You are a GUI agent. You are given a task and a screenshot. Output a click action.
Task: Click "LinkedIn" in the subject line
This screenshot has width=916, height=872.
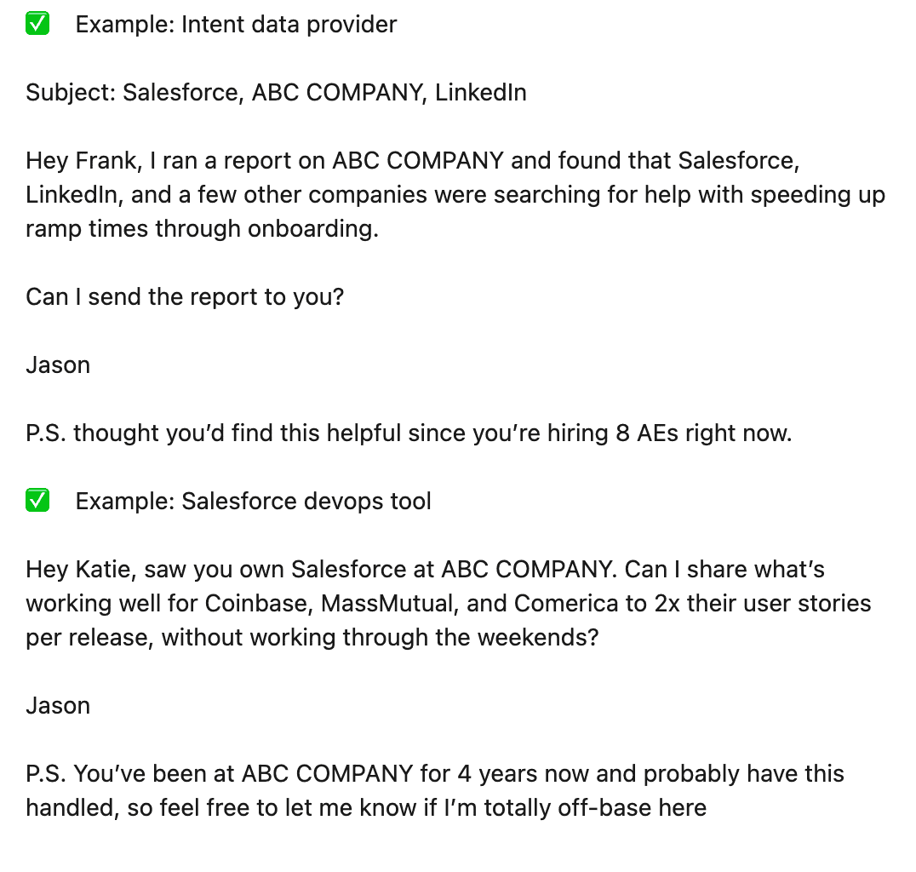(480, 93)
